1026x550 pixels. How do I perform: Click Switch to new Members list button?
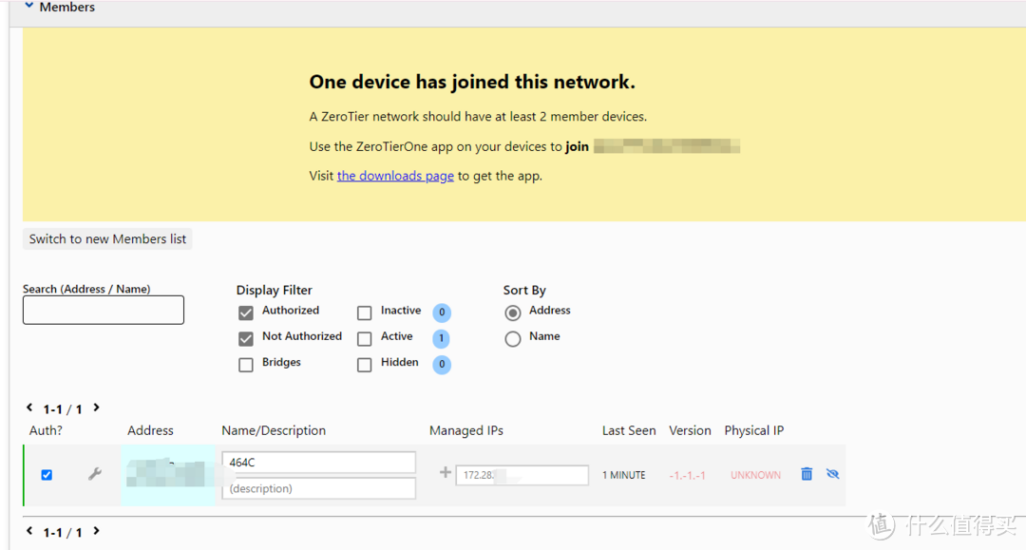click(107, 239)
